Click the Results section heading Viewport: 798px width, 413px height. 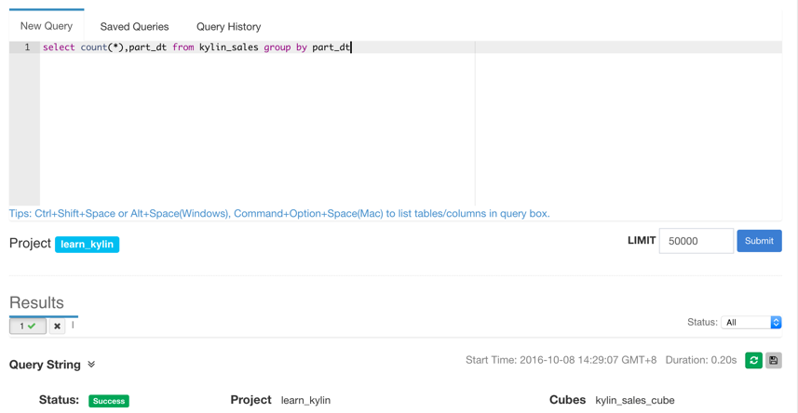coord(36,302)
